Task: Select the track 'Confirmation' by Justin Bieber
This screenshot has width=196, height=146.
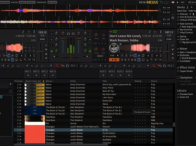Action: pos(93,133)
